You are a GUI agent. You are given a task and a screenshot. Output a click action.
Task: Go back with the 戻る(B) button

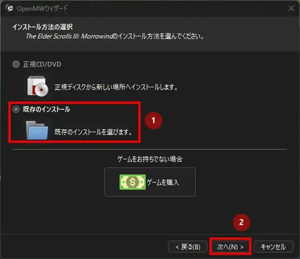(x=187, y=247)
